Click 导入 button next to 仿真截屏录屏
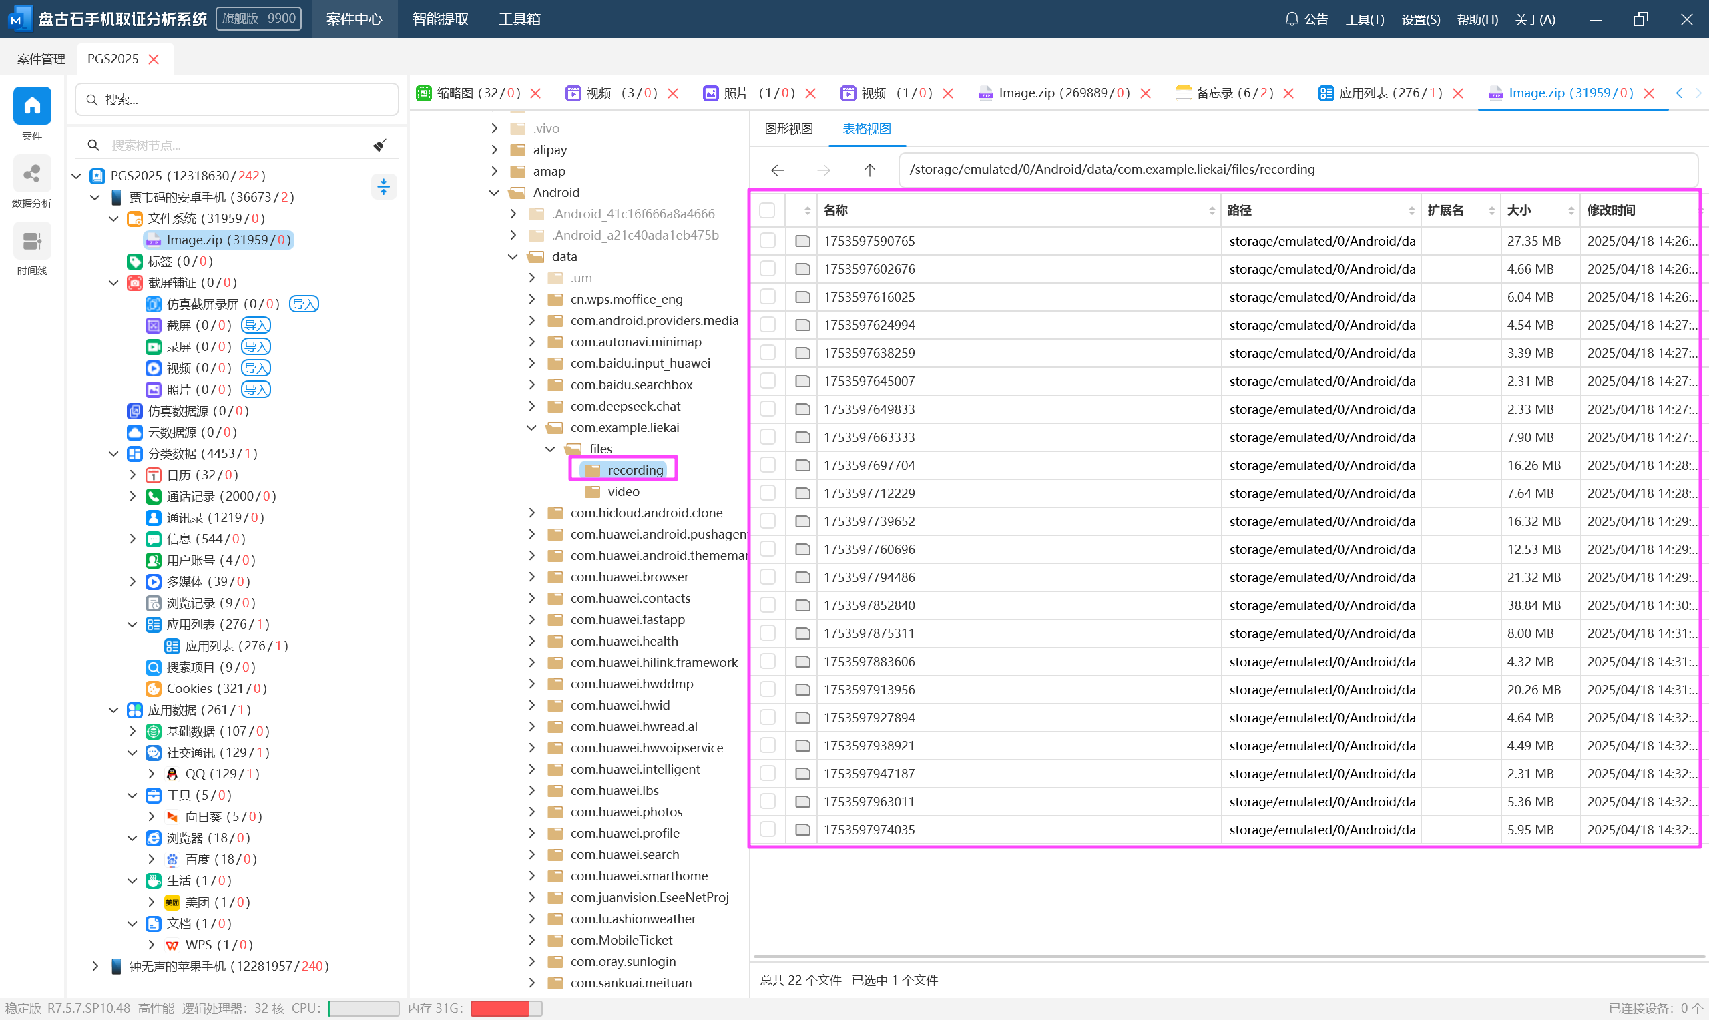This screenshot has height=1020, width=1709. point(304,304)
